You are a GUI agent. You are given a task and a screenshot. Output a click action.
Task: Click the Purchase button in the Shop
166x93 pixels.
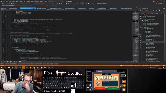coord(113,88)
